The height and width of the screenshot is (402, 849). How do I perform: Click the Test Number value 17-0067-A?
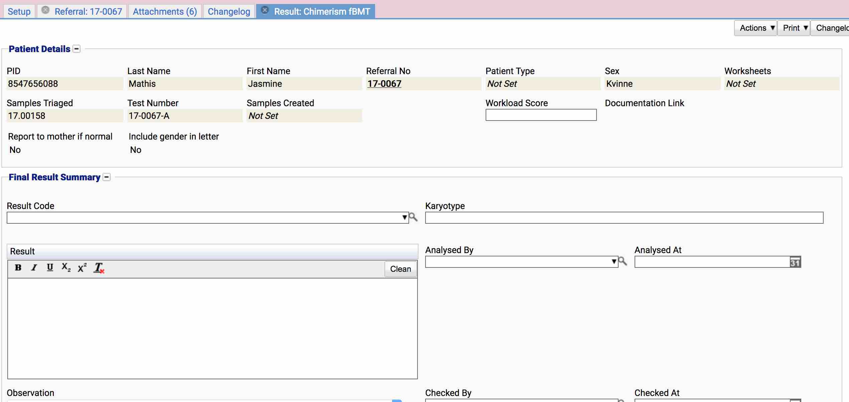149,116
